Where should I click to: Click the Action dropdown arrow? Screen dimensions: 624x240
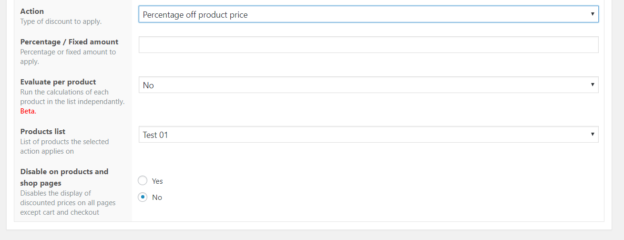(x=592, y=14)
